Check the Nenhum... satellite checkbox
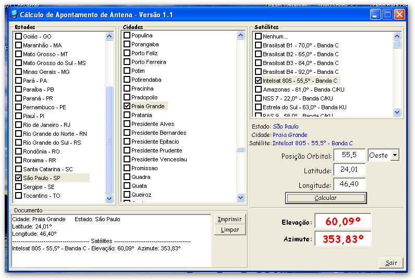The height and width of the screenshot is (280, 415). tap(258, 36)
